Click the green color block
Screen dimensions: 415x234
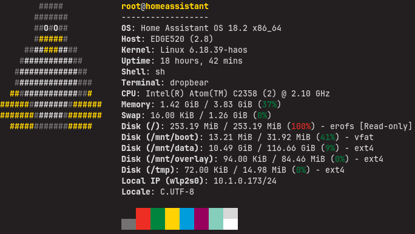158,219
